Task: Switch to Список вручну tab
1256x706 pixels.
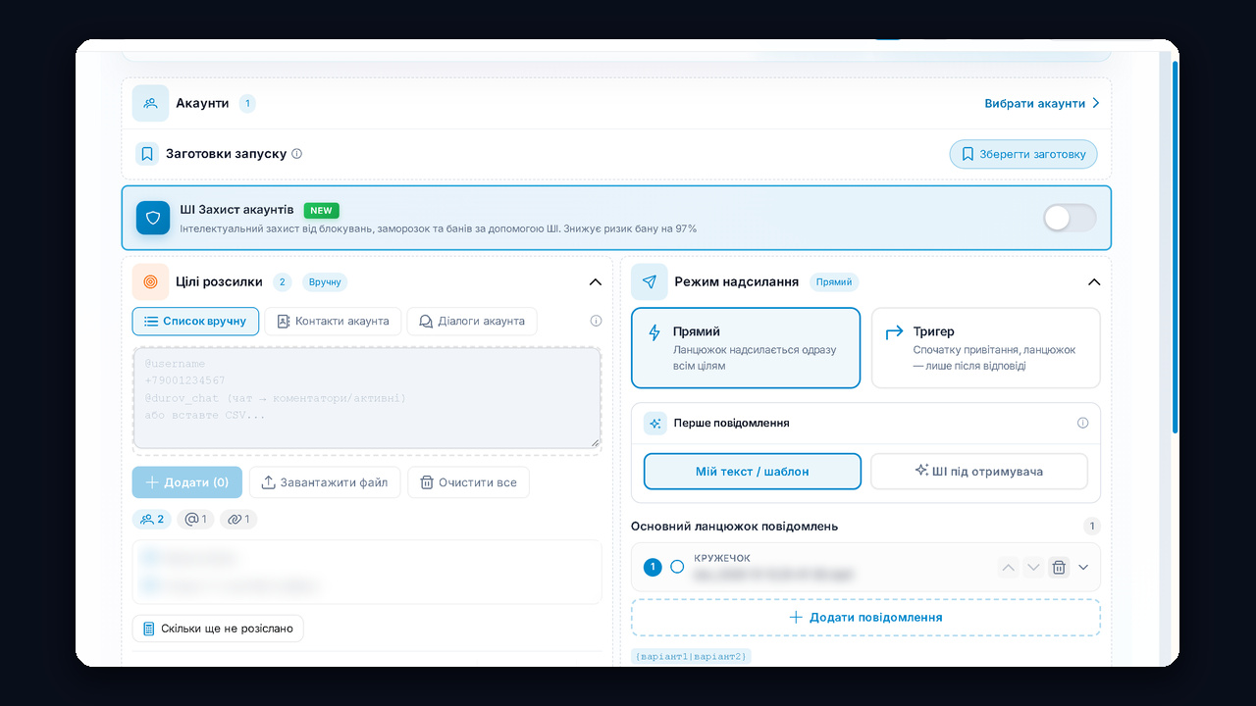Action: [x=195, y=321]
